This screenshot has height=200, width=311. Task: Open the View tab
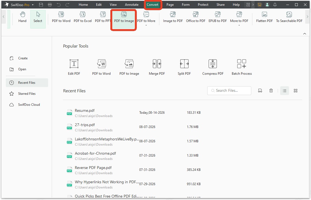pos(113,5)
